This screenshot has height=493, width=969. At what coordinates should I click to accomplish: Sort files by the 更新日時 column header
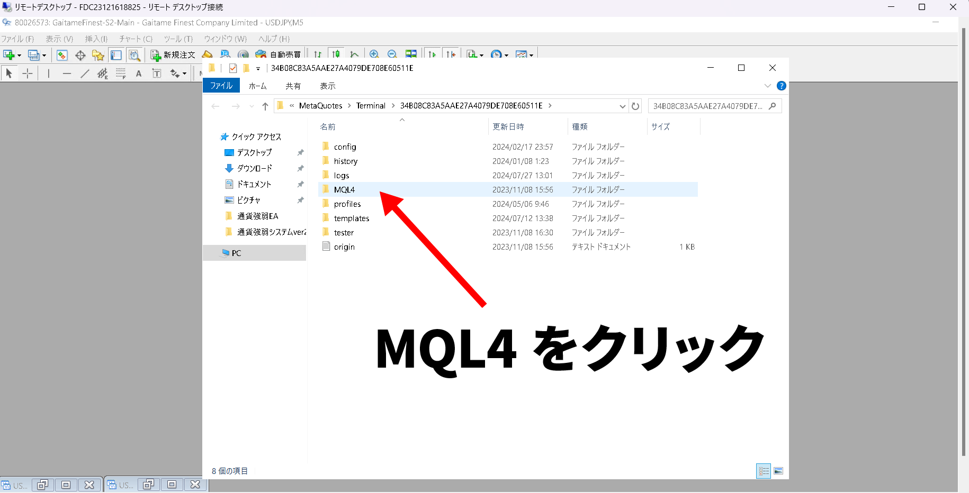[508, 127]
